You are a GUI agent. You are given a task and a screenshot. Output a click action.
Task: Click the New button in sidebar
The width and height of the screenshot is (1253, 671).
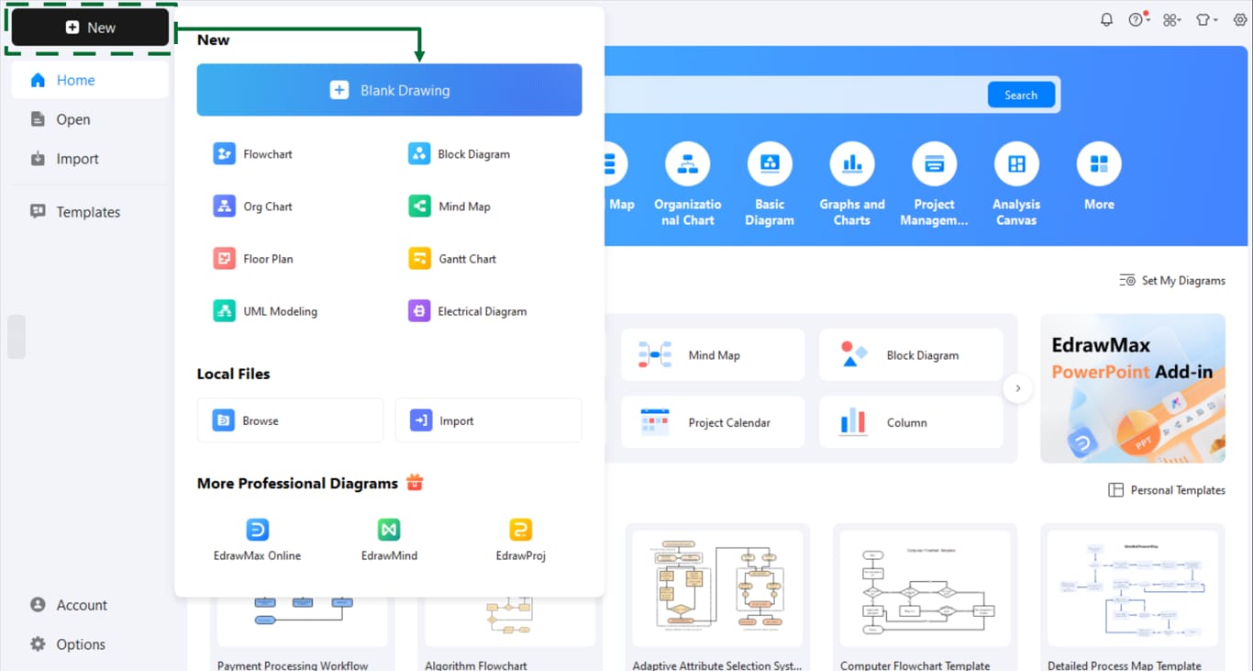click(x=90, y=28)
